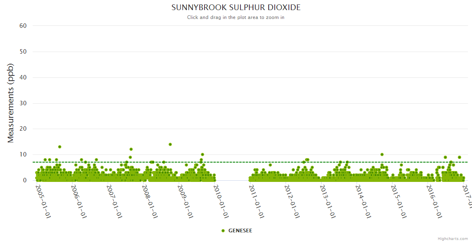
Task: Select the 13 ppb data point in 2005
Action: pyautogui.click(x=60, y=147)
